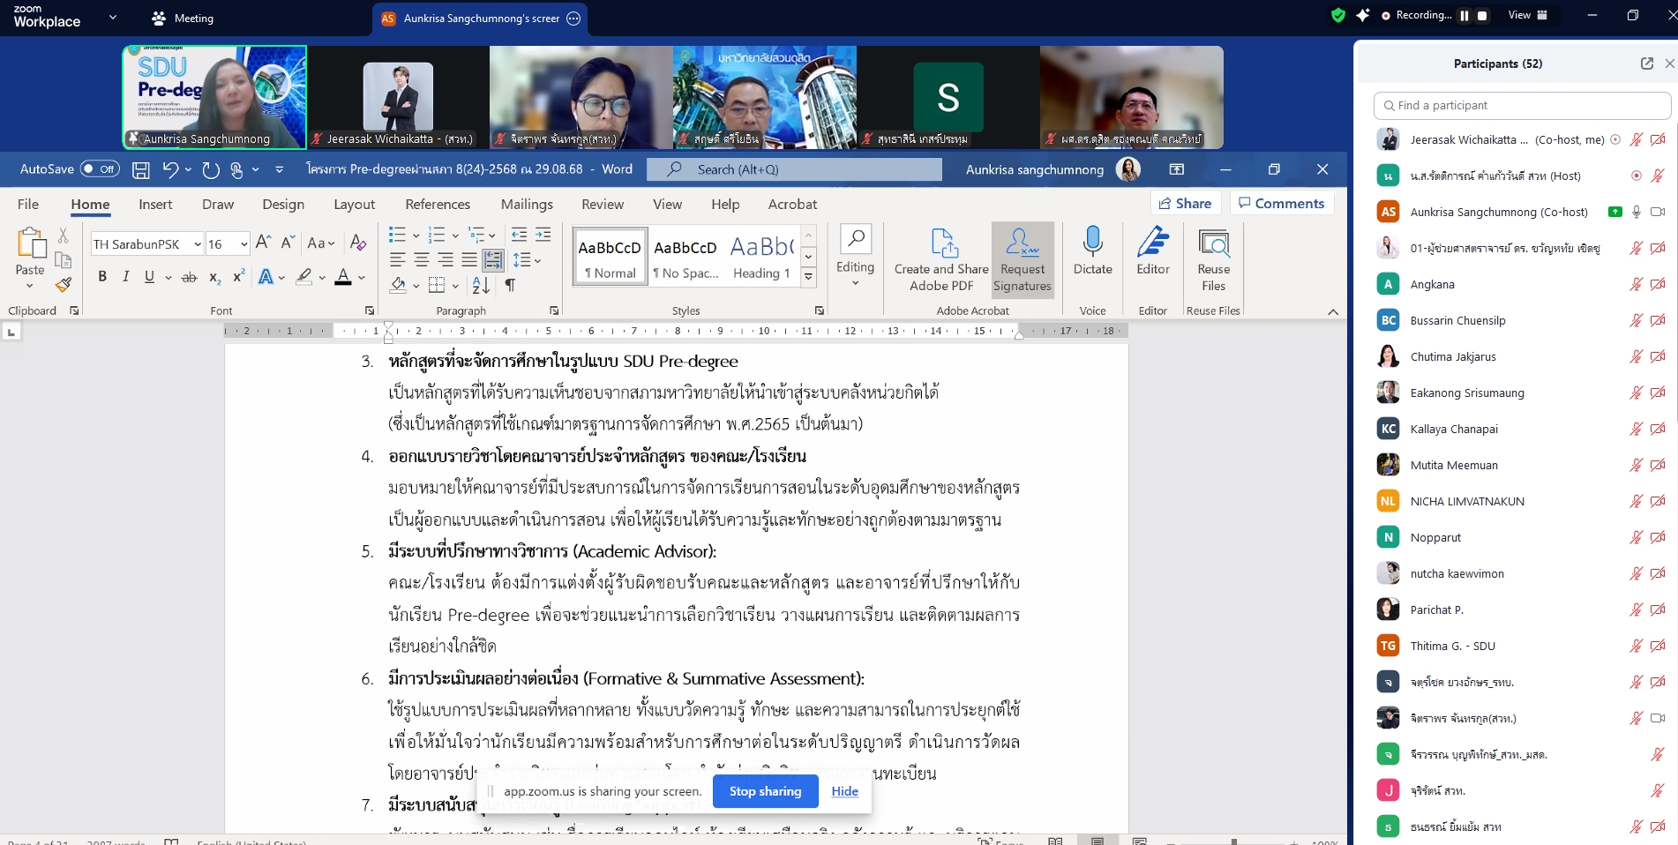The height and width of the screenshot is (845, 1678).
Task: Open the References ribbon tab
Action: (x=438, y=205)
